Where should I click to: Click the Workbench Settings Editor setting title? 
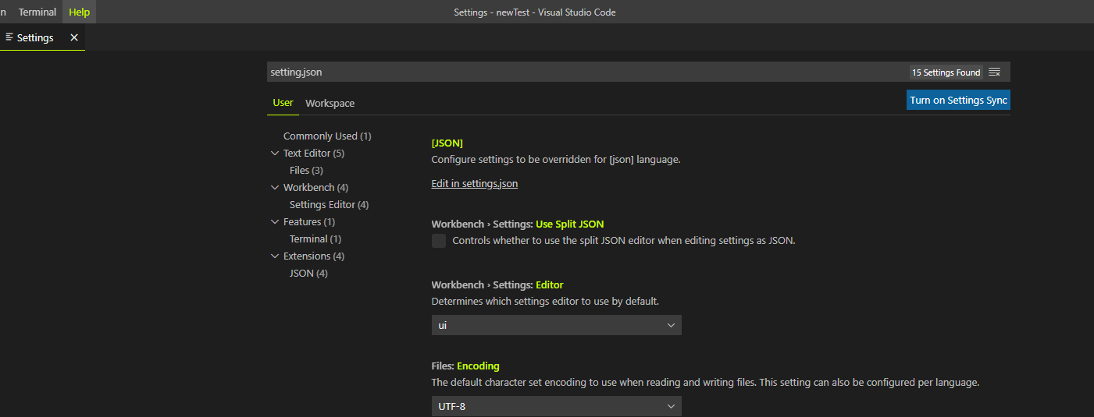497,285
